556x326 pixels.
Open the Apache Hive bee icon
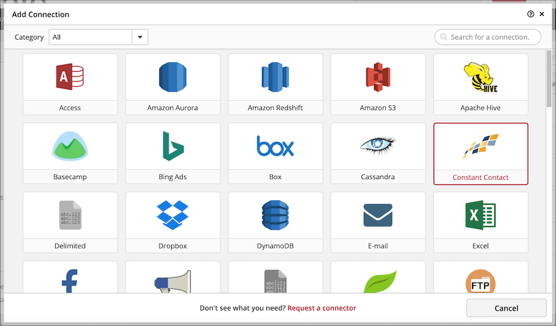pyautogui.click(x=481, y=77)
